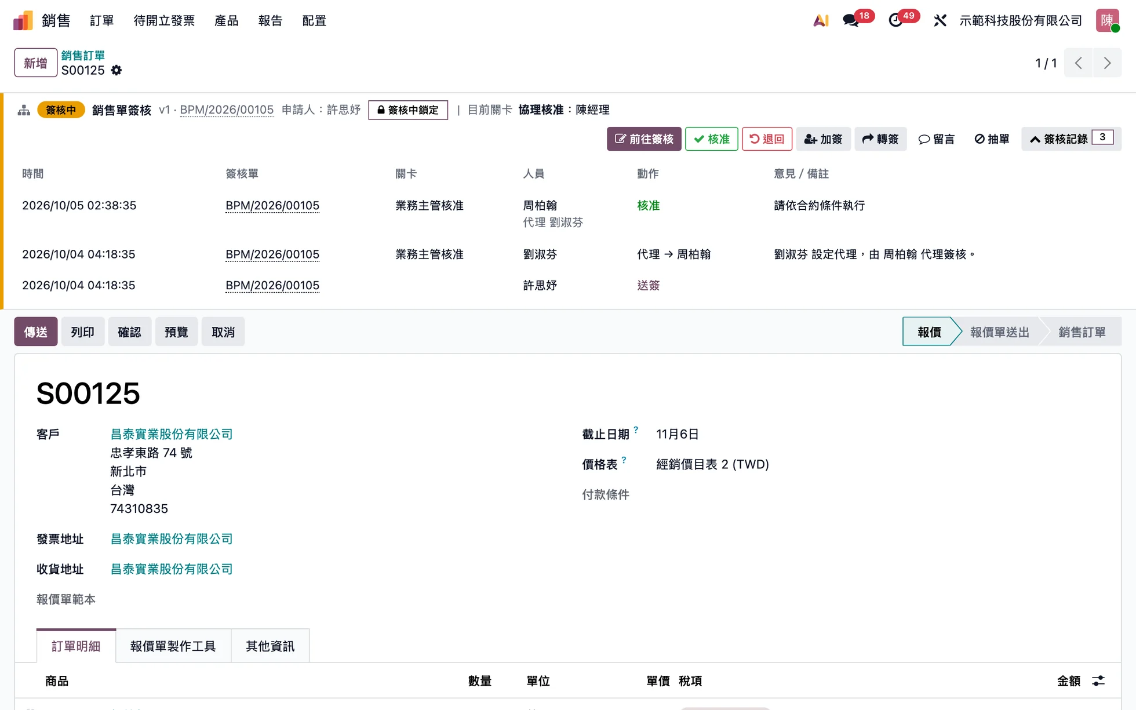Click the 取消 button
This screenshot has width=1136, height=710.
223,332
